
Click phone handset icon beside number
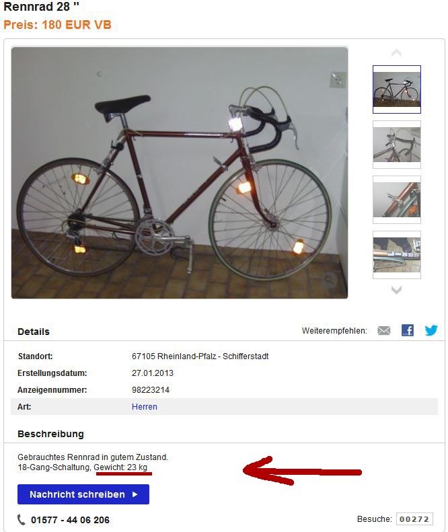click(21, 519)
